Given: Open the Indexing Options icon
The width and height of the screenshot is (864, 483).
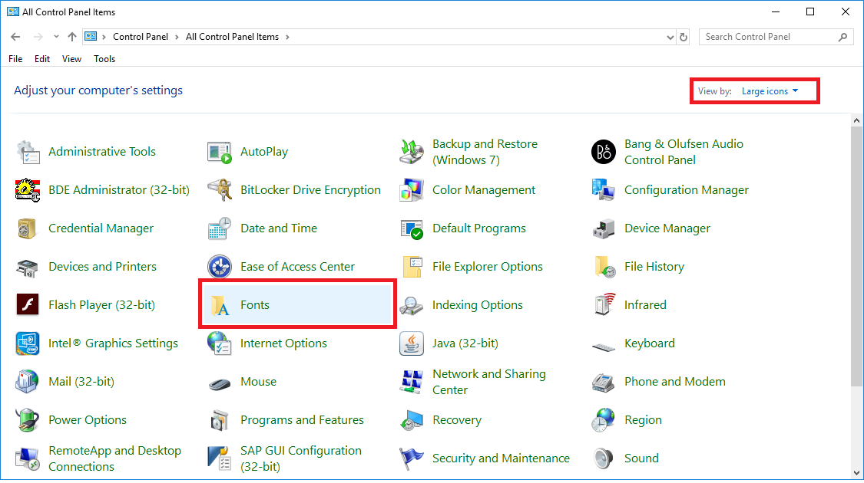Looking at the screenshot, I should [412, 305].
